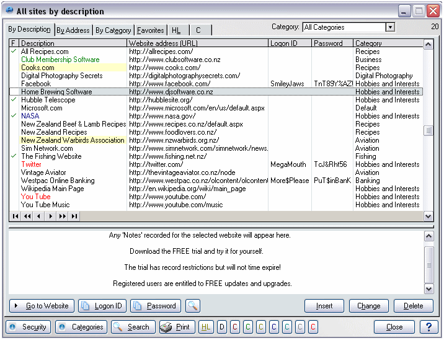This screenshot has width=444, height=340.
Task: Open the Categories manager
Action: (81, 327)
